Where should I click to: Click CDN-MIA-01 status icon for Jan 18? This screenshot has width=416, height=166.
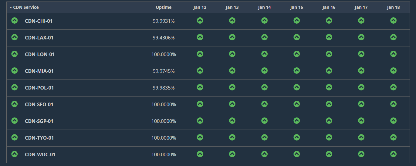(393, 70)
